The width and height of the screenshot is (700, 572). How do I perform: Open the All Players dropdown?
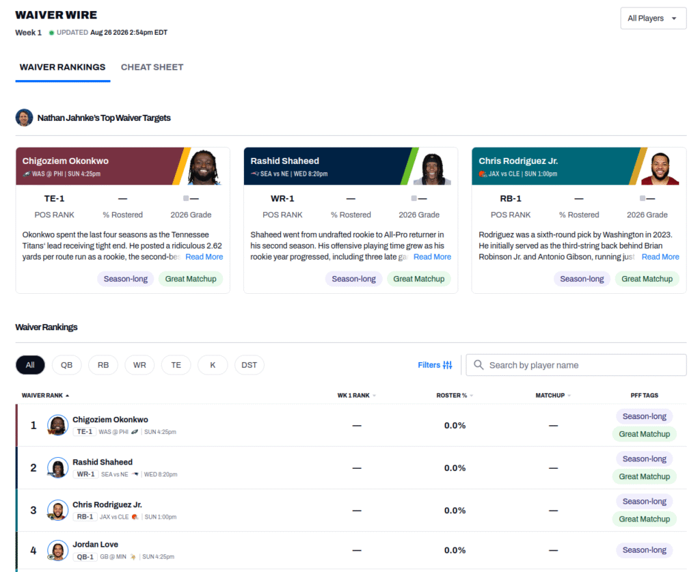pyautogui.click(x=653, y=18)
